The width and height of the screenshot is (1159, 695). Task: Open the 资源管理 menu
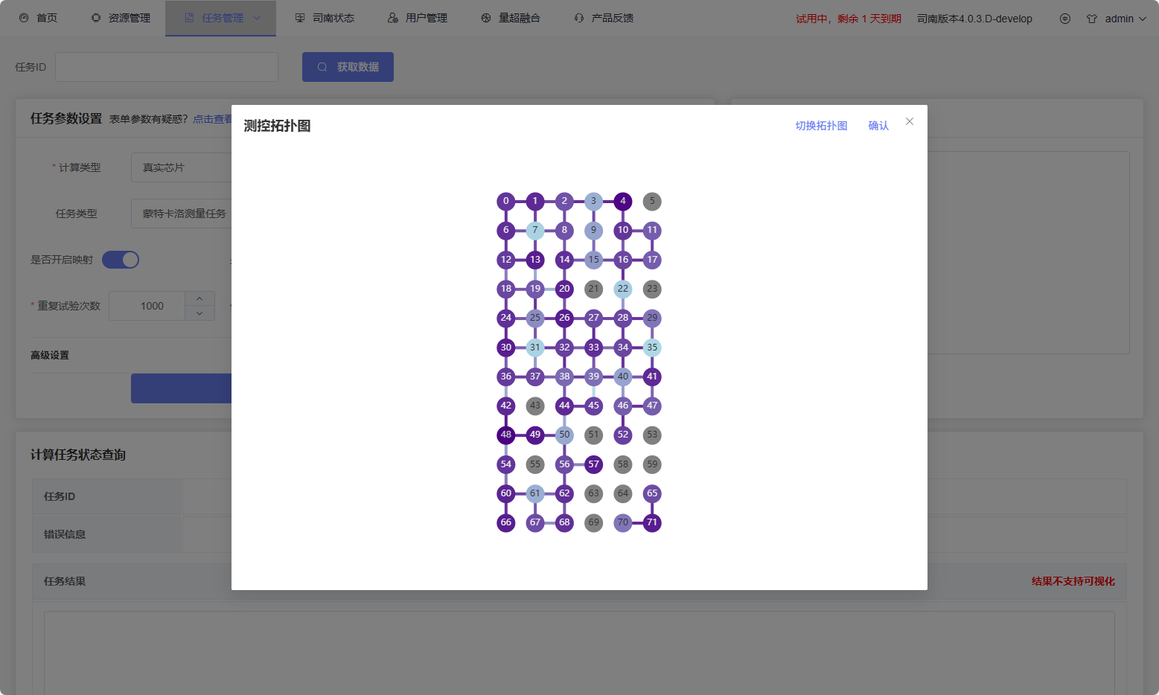[121, 18]
